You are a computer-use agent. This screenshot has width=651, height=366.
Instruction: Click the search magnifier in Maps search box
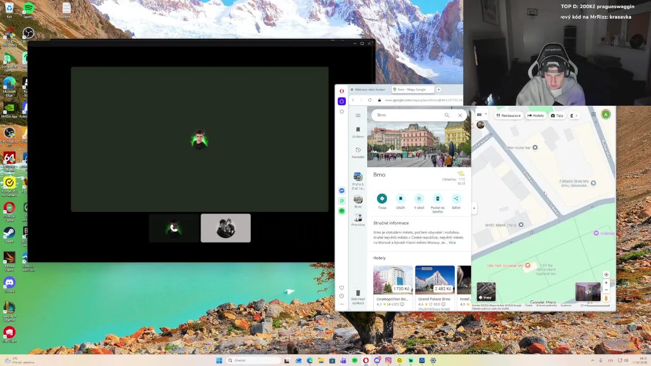point(447,115)
